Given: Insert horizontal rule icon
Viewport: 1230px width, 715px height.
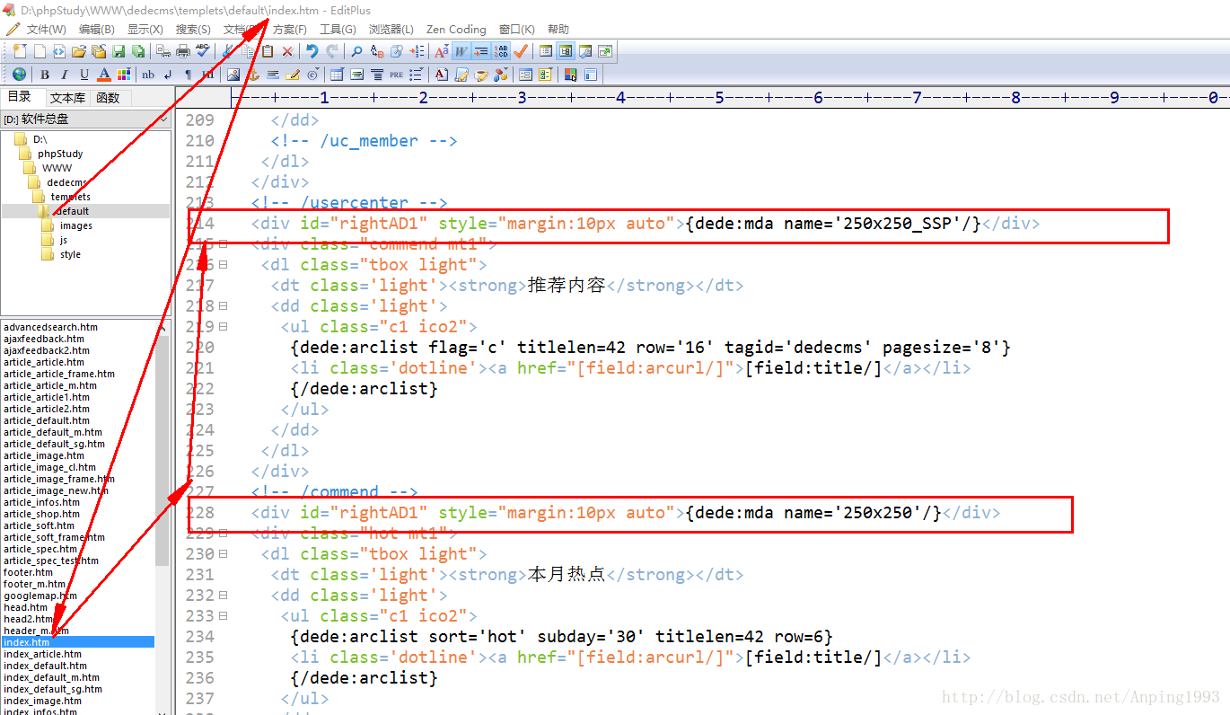Looking at the screenshot, I should pos(273,75).
